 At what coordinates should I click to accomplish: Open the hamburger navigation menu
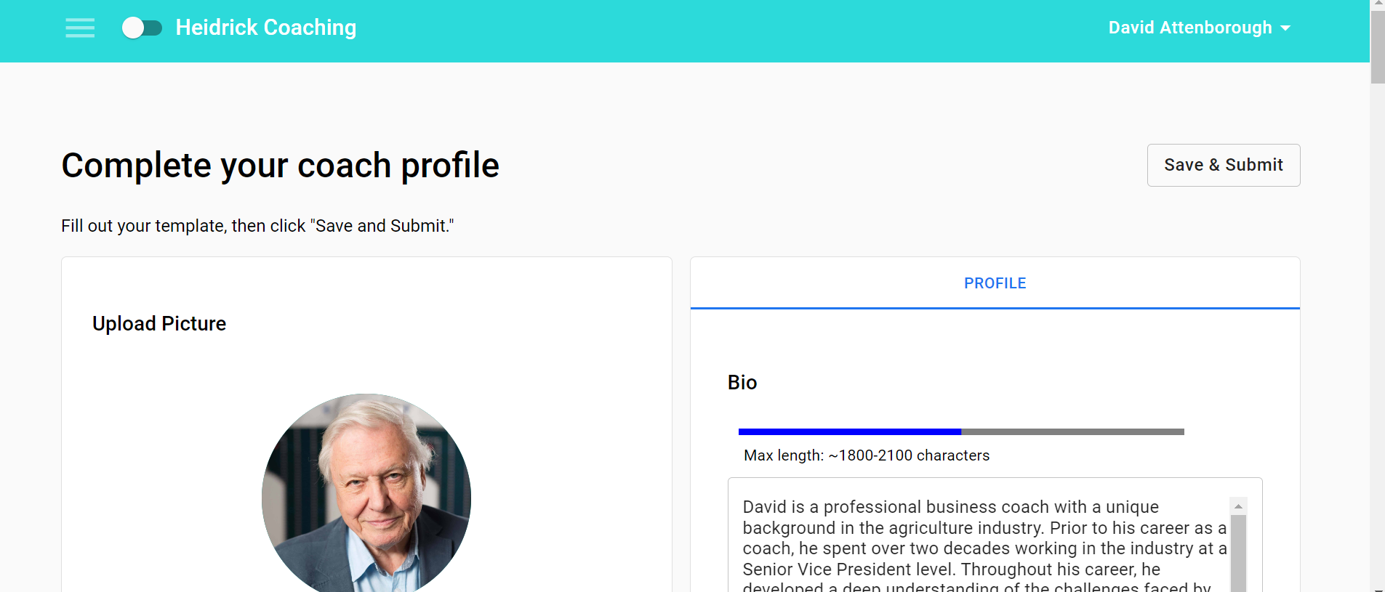[x=80, y=28]
